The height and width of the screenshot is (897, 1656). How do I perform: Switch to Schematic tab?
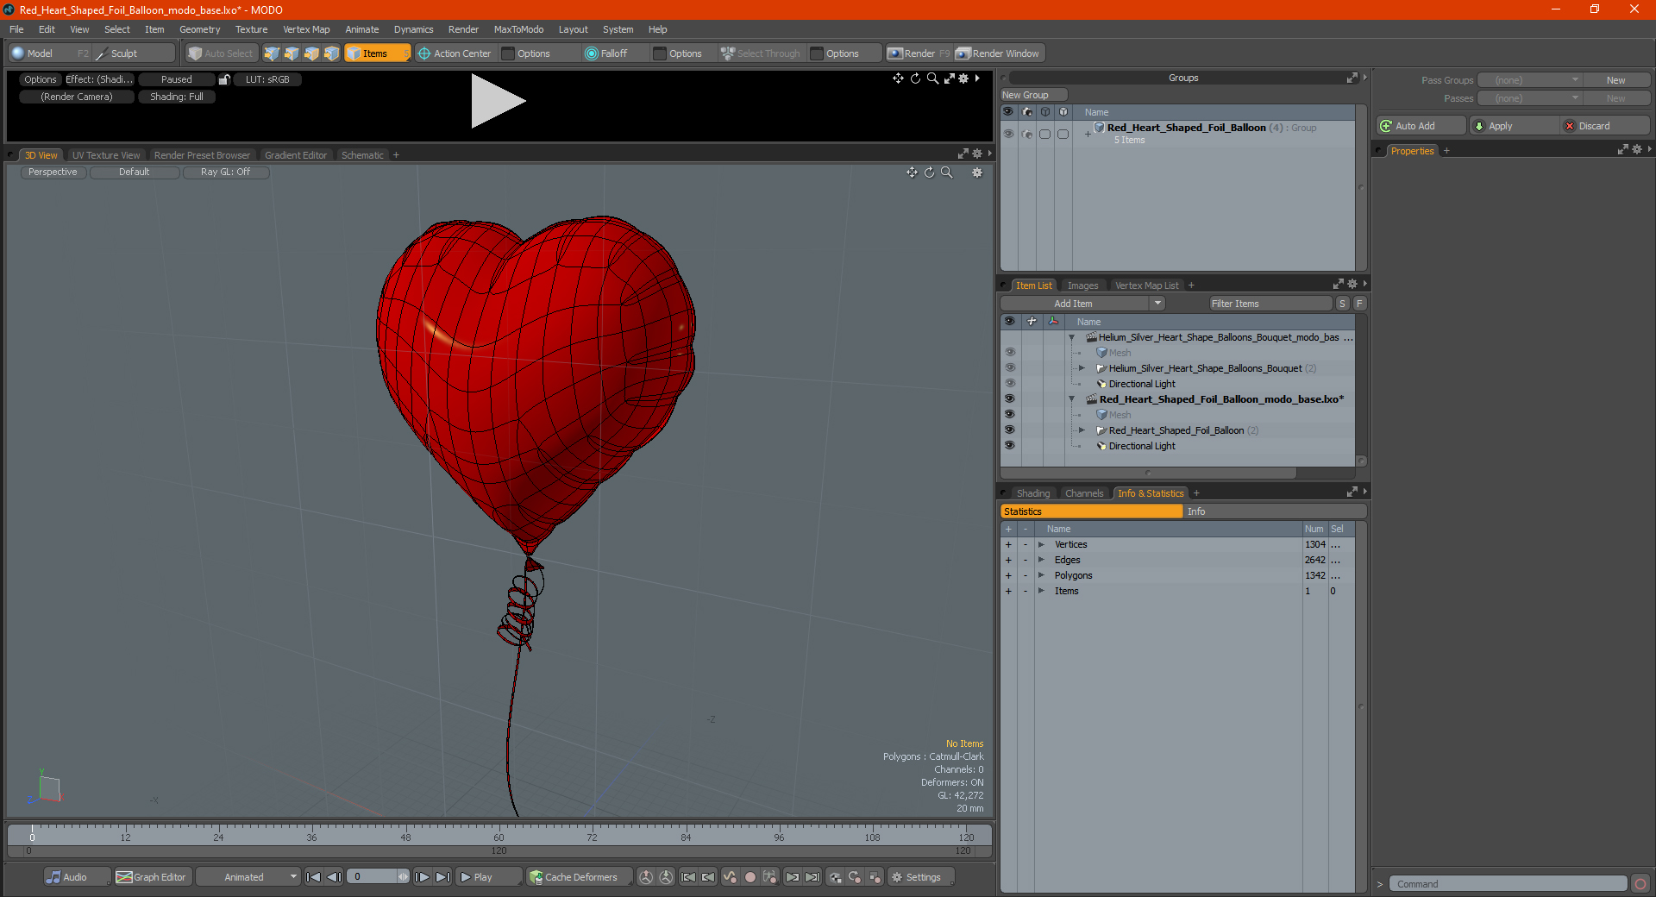coord(362,155)
